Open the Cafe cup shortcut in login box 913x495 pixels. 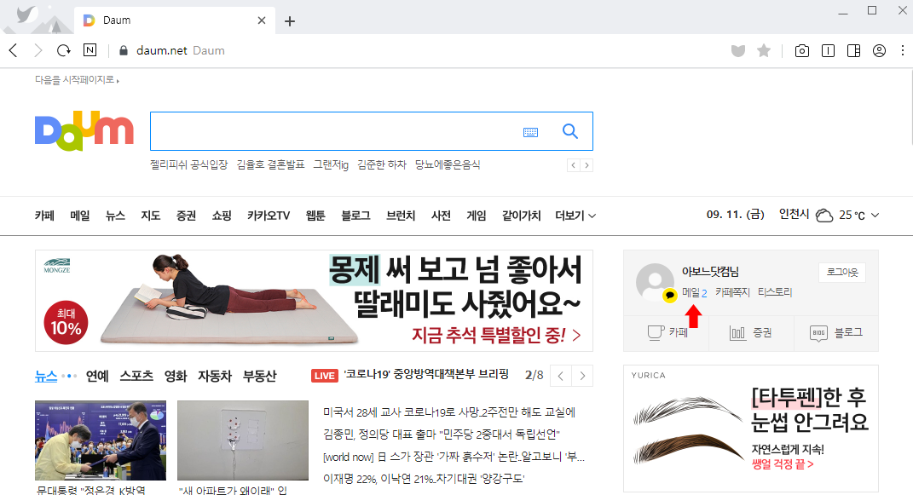[667, 333]
